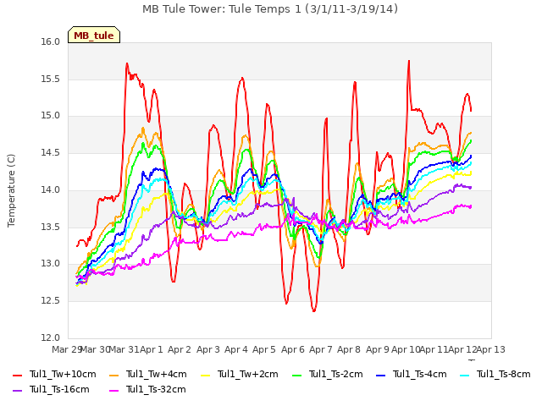Click the purple Tul1_Ts-16cm legend swatch
Viewport: 542px width, 406px height.
point(17,391)
